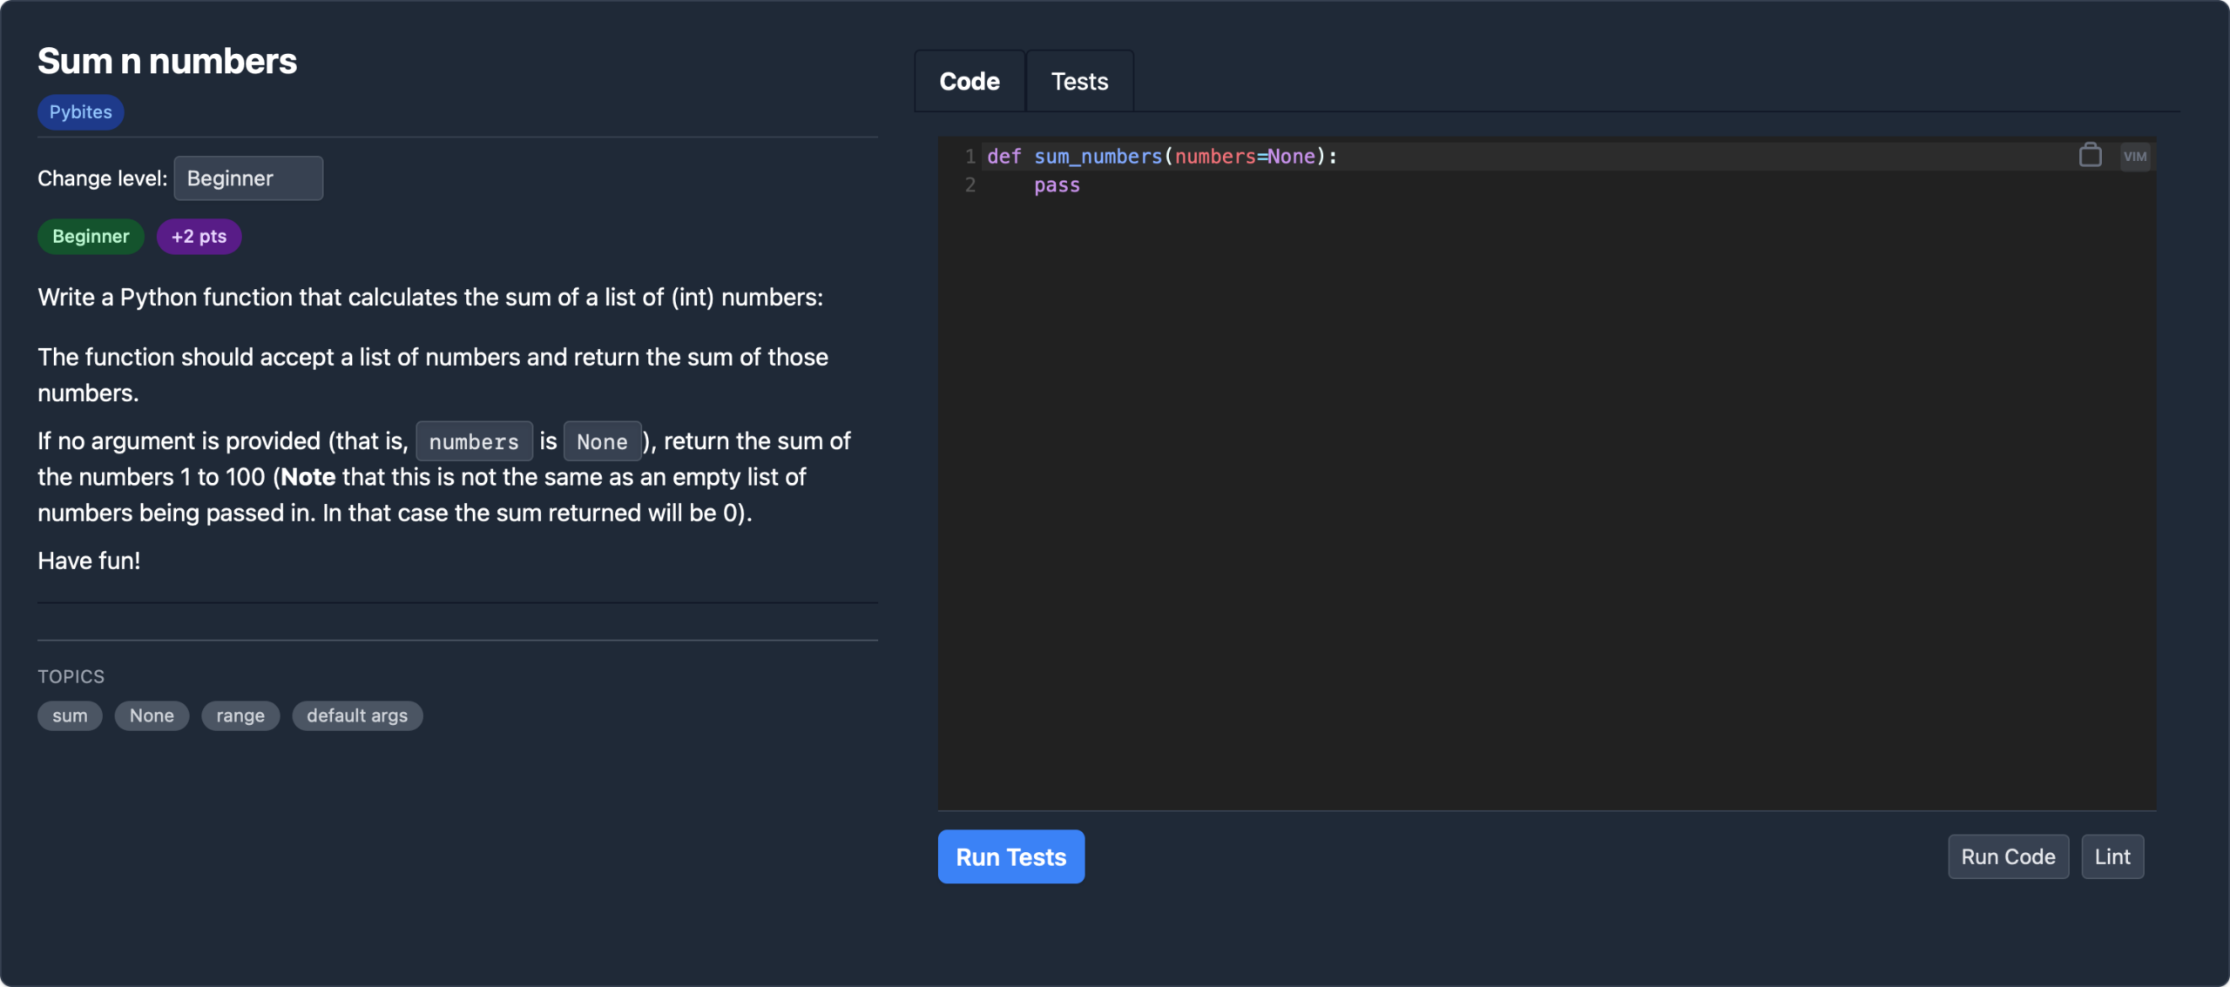This screenshot has width=2230, height=987.
Task: Select the Pybites tag
Action: point(80,111)
